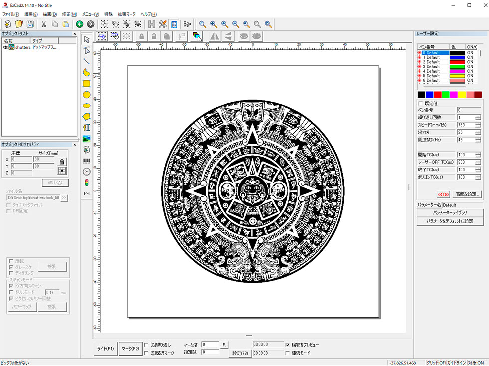This screenshot has width=489, height=366.
Task: Click the マーク(F2) button
Action: coord(130,349)
